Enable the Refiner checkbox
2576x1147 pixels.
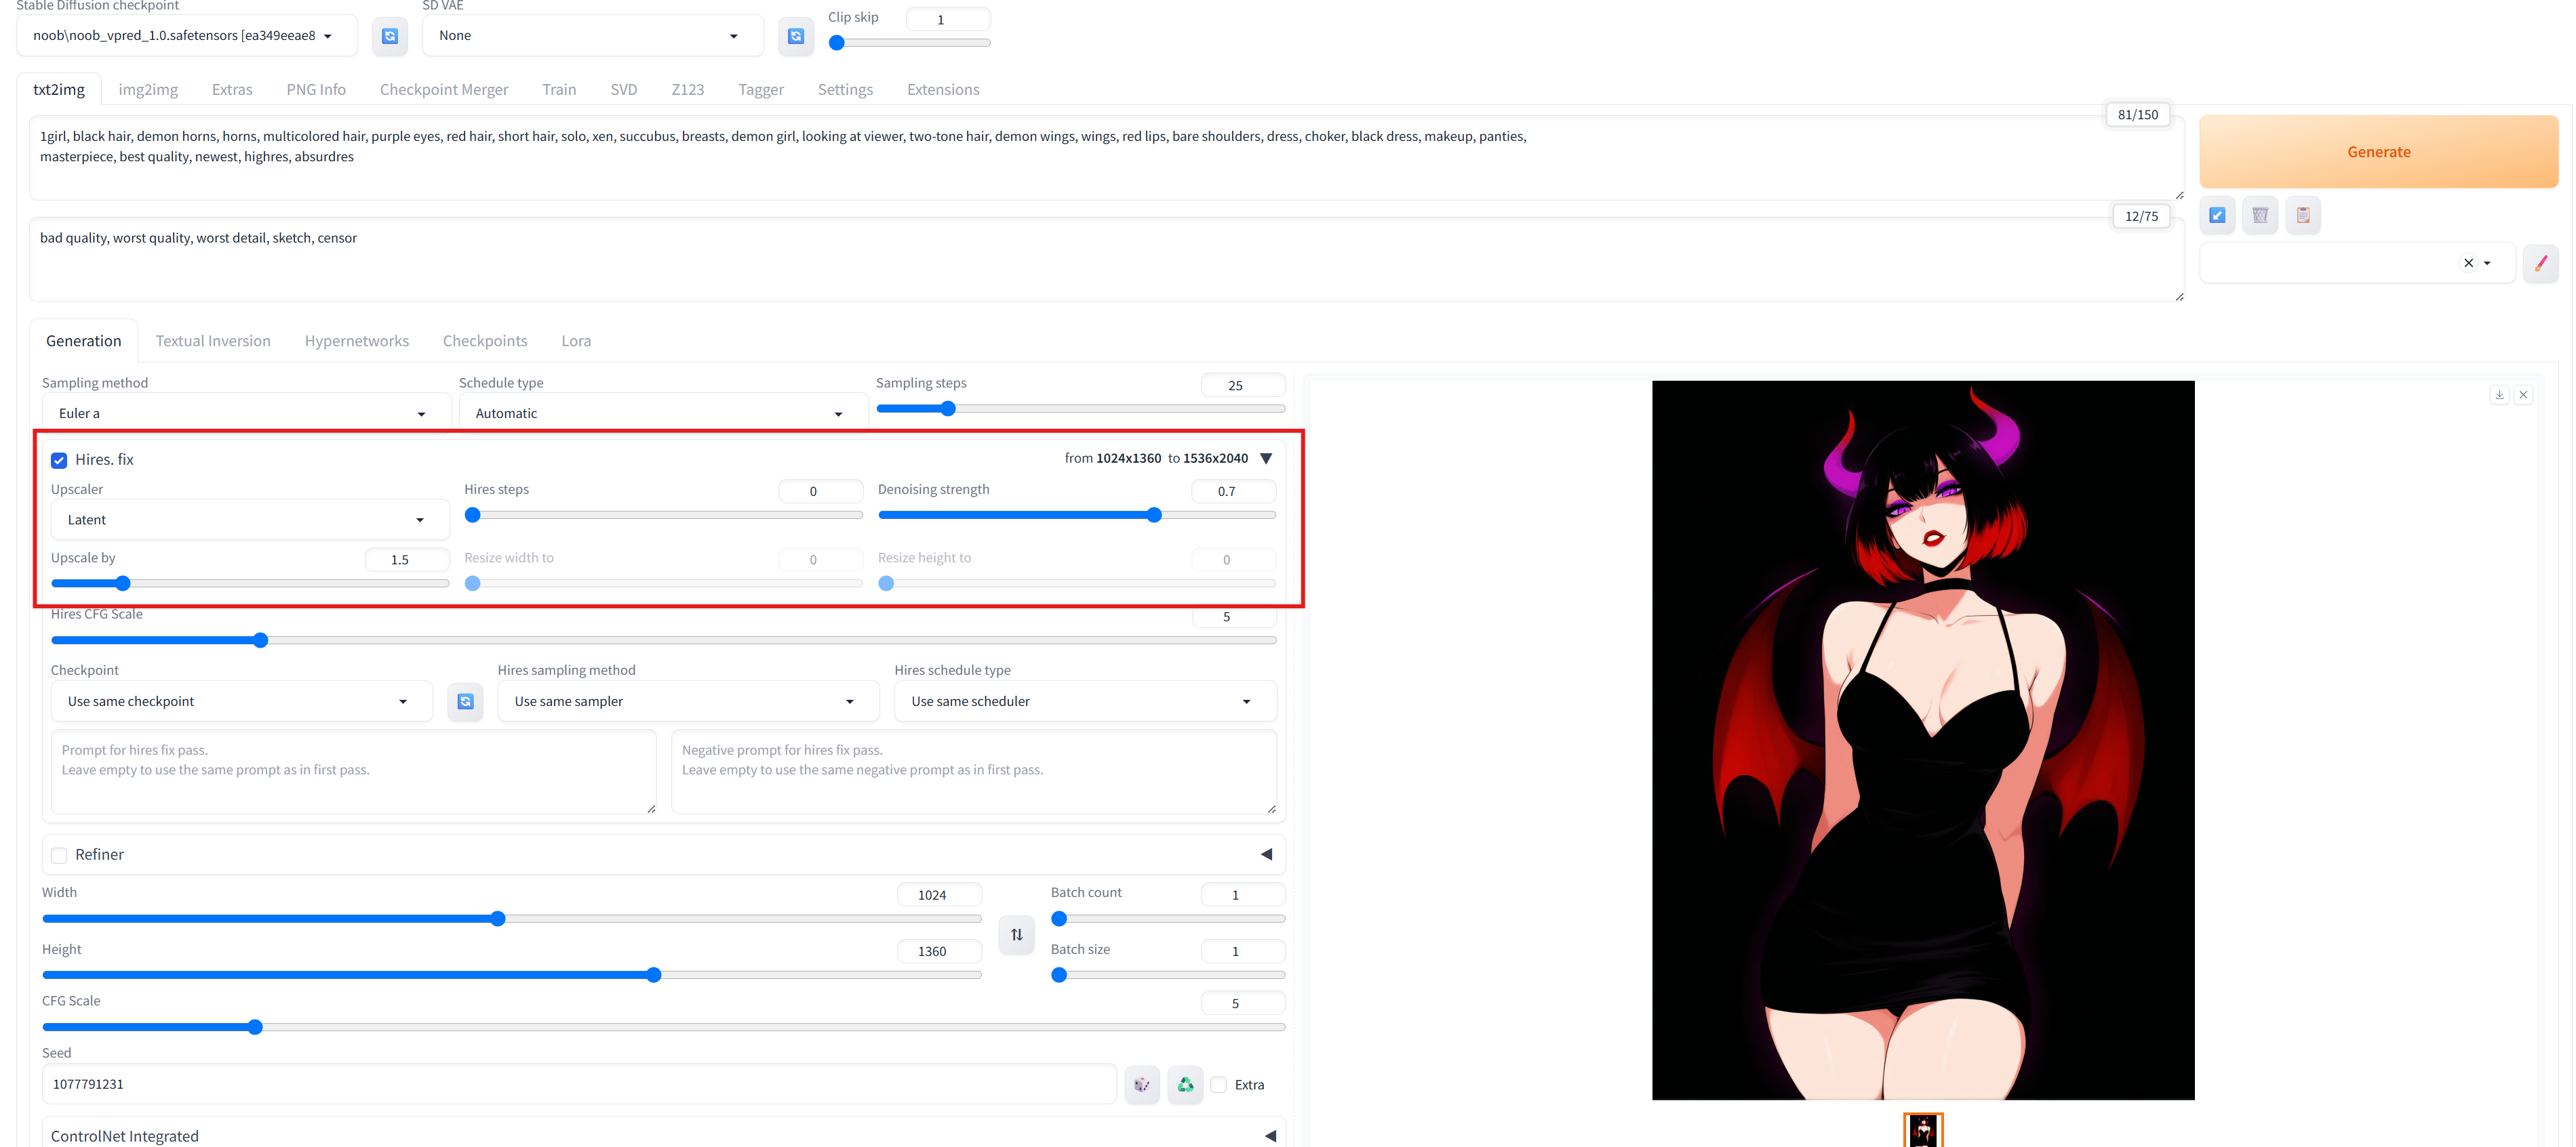pos(59,855)
